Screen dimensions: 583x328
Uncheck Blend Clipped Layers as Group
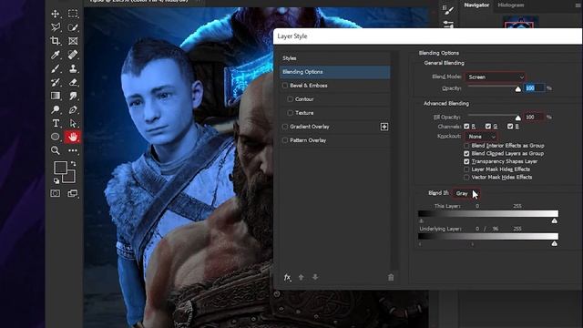pyautogui.click(x=466, y=154)
